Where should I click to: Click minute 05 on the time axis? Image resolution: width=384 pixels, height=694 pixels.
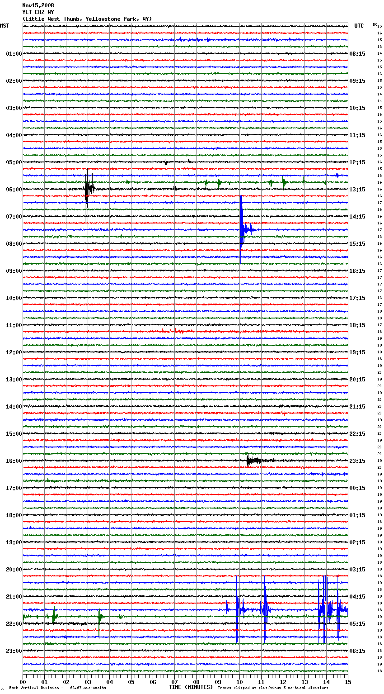click(131, 682)
